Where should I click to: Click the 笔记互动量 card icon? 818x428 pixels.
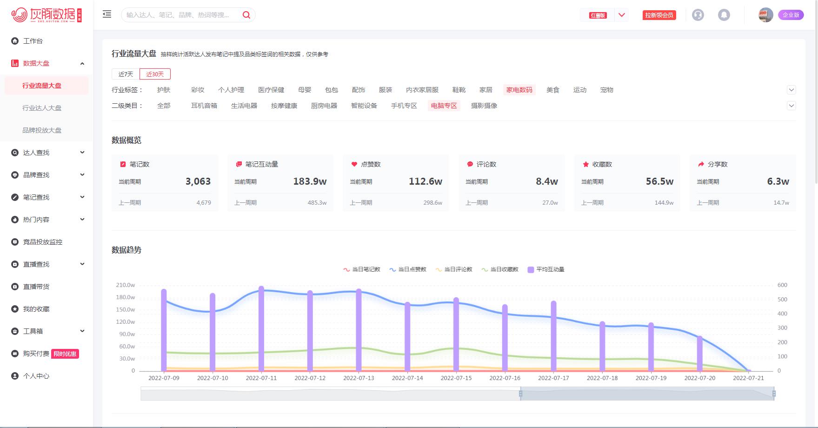(239, 164)
